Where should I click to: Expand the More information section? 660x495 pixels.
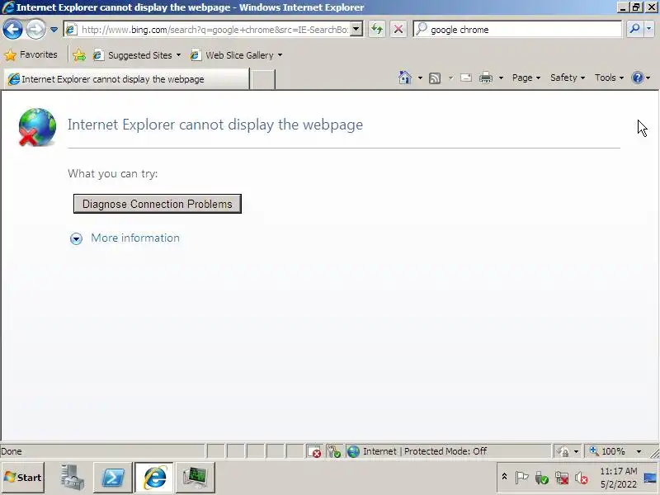click(x=76, y=238)
